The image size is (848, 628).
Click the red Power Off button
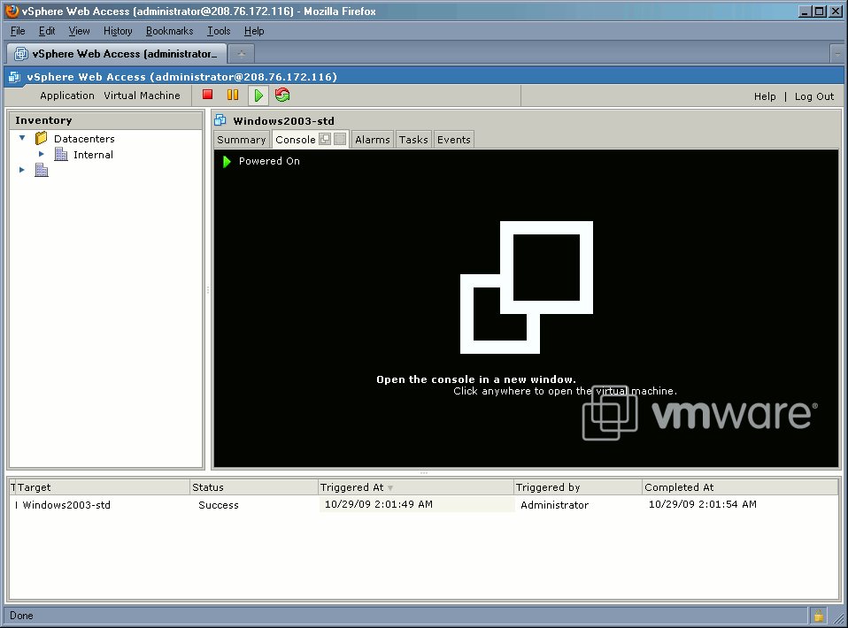(207, 95)
